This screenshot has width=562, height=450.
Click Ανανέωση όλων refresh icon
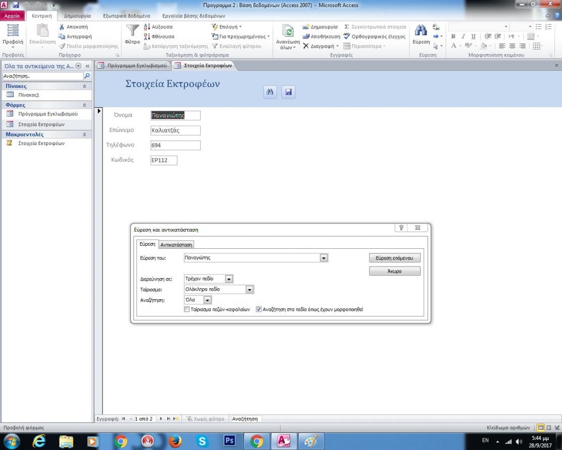click(288, 31)
